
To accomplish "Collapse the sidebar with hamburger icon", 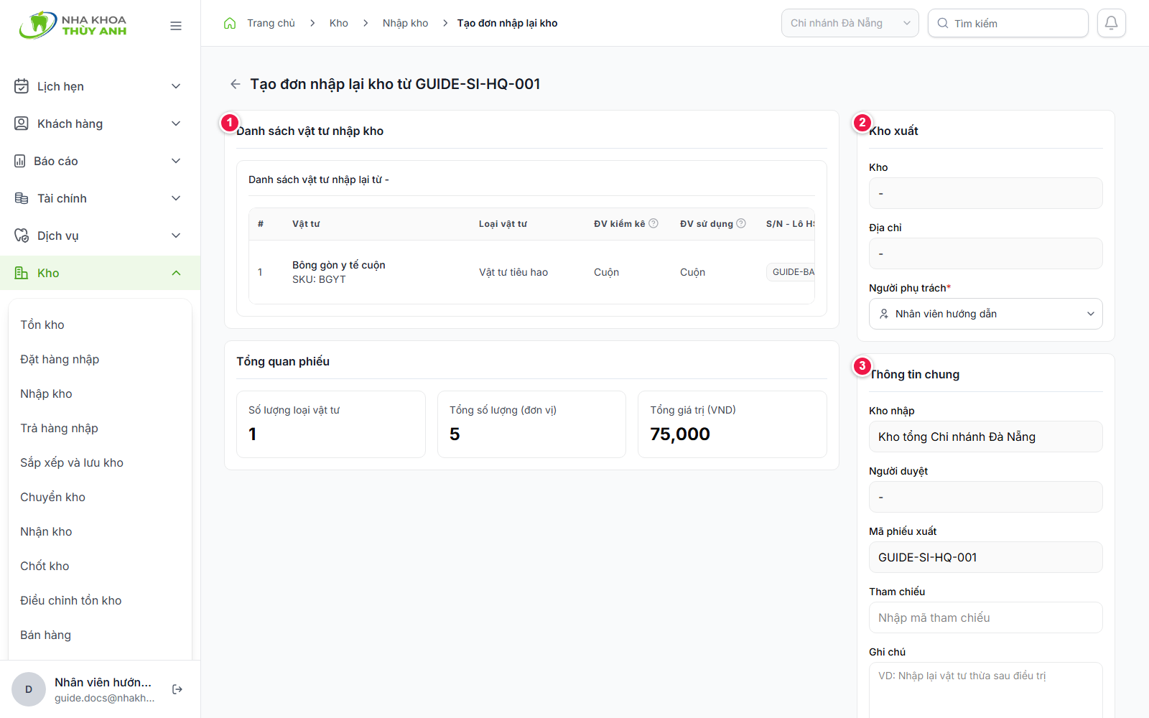I will [x=176, y=26].
